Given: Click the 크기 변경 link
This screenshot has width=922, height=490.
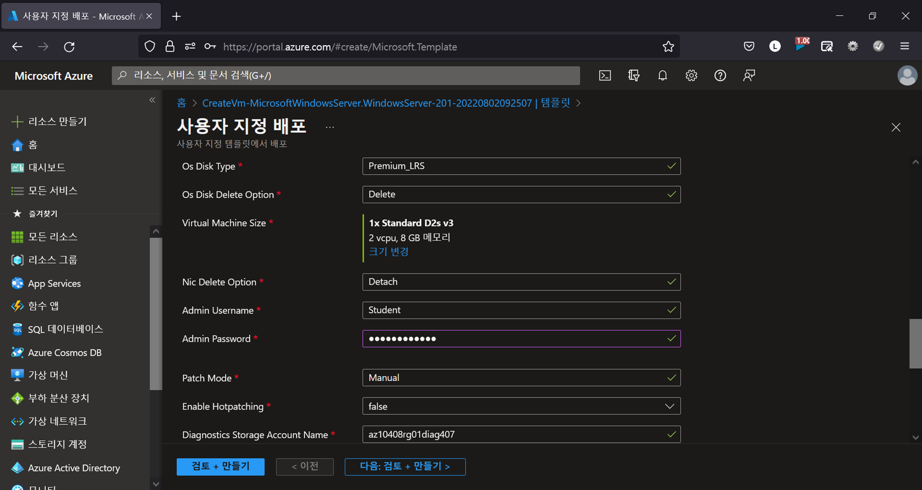Looking at the screenshot, I should pos(389,252).
